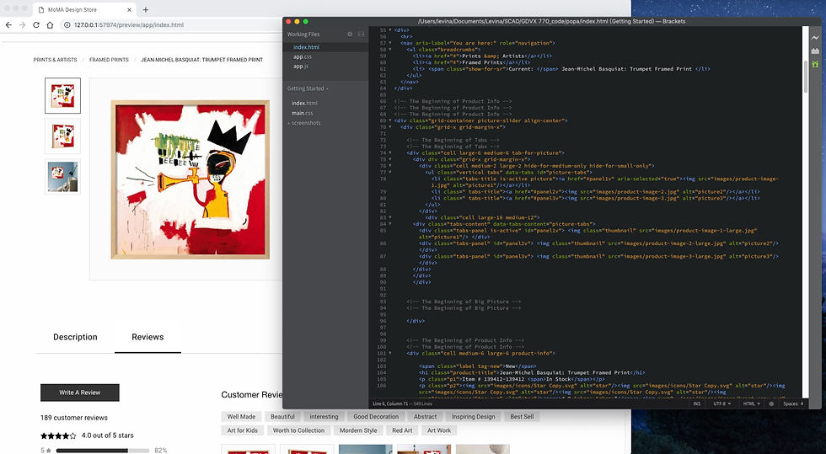The image size is (826, 454).
Task: Select the Well Made review tag
Action: (x=241, y=417)
